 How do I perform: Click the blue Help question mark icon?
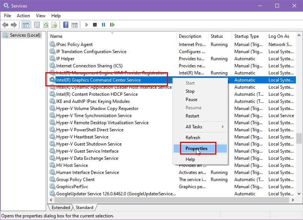(66, 25)
